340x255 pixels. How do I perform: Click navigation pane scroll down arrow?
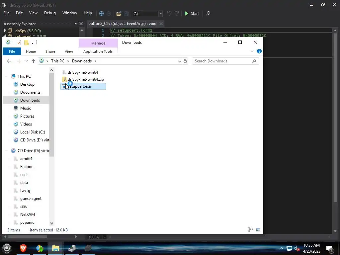[x=51, y=223]
